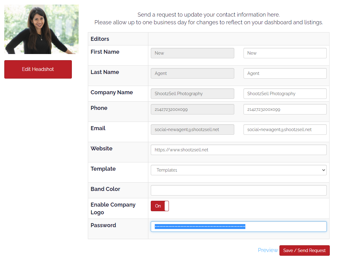
Task: Click the Phone row label
Action: [99, 108]
